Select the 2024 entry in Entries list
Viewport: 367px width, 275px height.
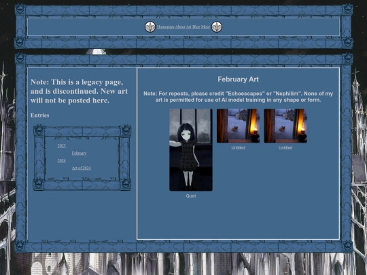tap(62, 161)
